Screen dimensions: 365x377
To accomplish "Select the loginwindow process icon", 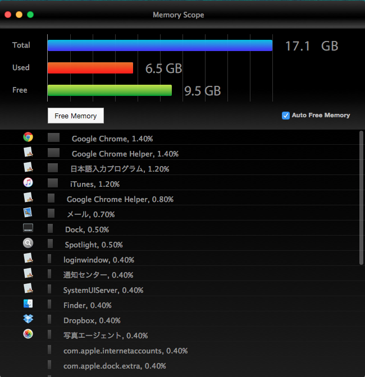I will click(28, 258).
